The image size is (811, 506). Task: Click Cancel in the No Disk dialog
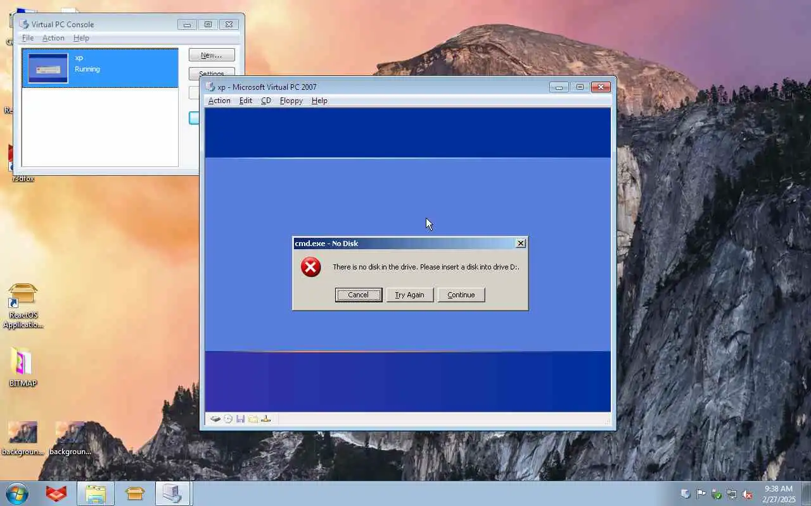click(358, 295)
